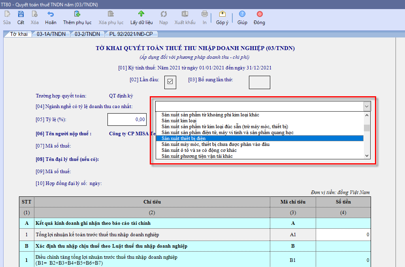This screenshot has width=405, height=267.
Task: Click the dropdown list scrollbar thumb
Action: click(x=367, y=128)
